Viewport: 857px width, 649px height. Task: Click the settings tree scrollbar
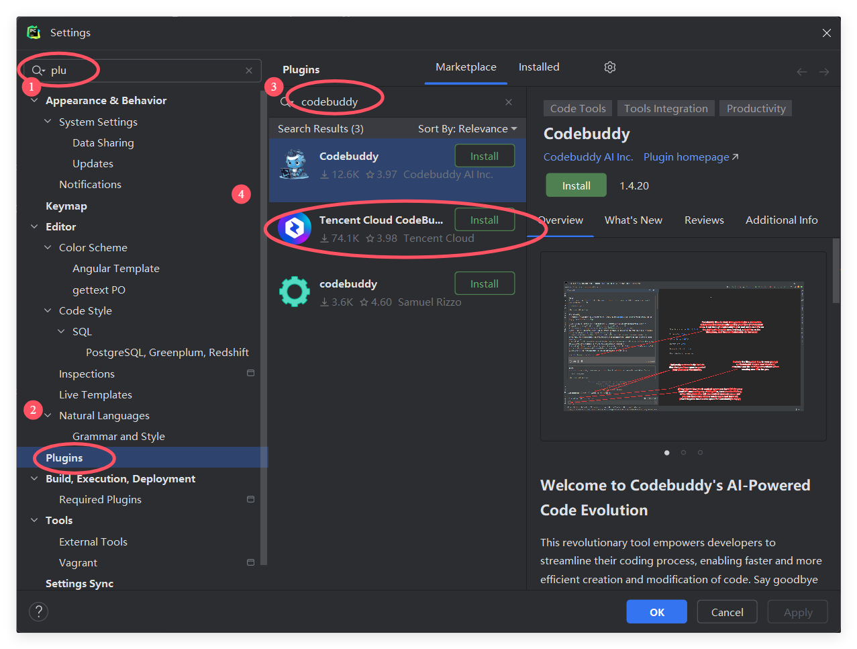pos(264,327)
